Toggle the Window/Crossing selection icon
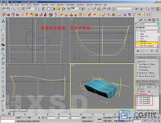The height and width of the screenshot is (123, 161). 53,9
